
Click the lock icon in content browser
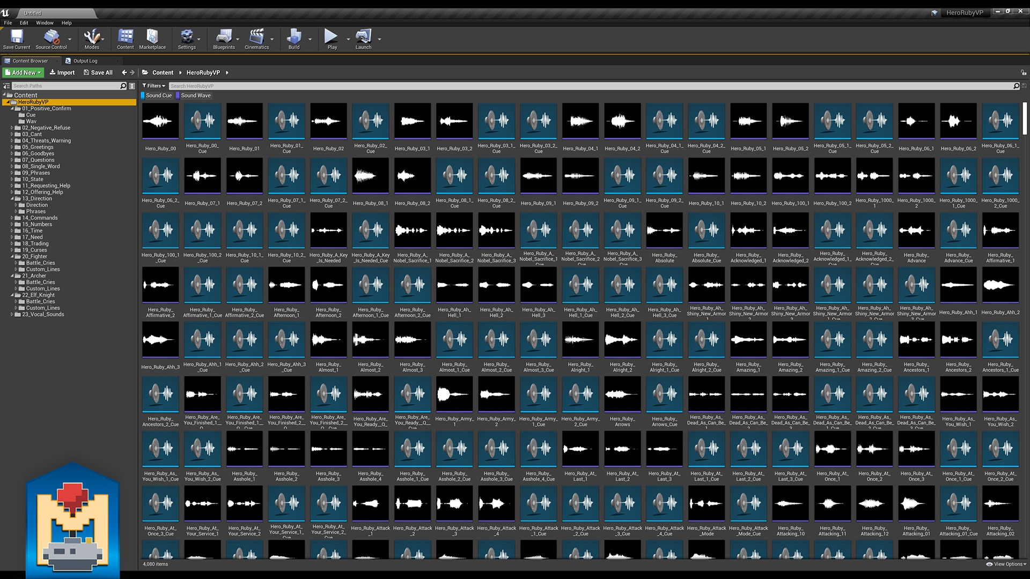pyautogui.click(x=1024, y=72)
